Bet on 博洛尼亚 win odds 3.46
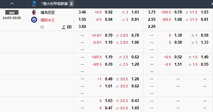This screenshot has height=112, width=213. click(82, 12)
